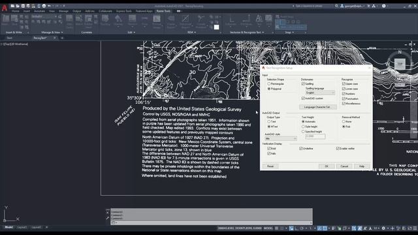Expand the Manage & View panel
This screenshot has height=235, width=418.
52,33
